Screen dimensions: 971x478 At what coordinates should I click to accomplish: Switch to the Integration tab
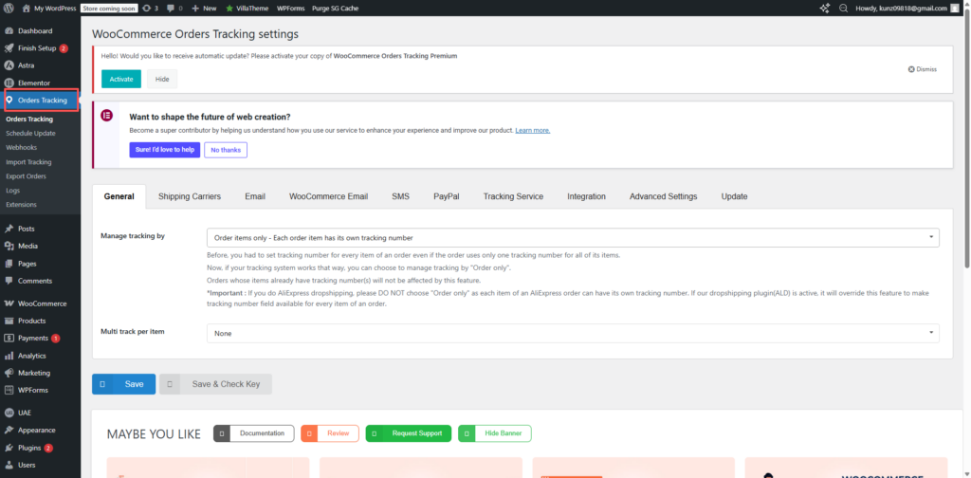(586, 196)
